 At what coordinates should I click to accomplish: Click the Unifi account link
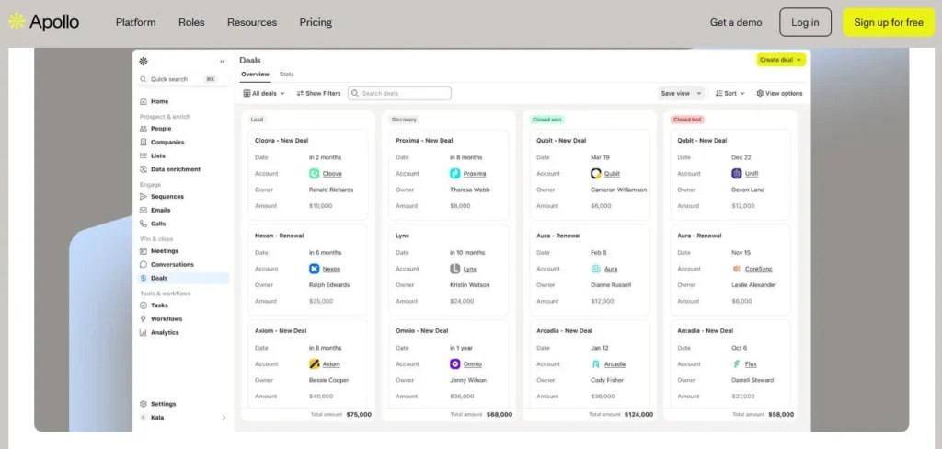[752, 174]
